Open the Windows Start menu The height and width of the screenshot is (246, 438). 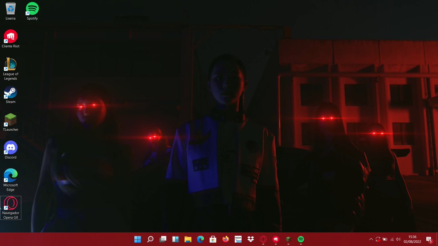138,239
